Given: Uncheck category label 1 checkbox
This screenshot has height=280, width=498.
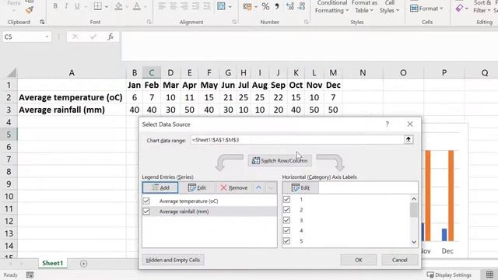Looking at the screenshot, I should tap(286, 199).
